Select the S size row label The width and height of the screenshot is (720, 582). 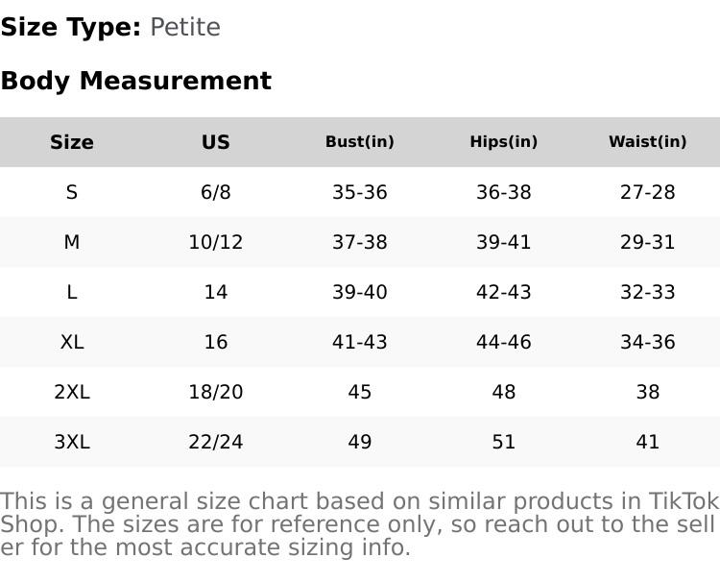72,192
